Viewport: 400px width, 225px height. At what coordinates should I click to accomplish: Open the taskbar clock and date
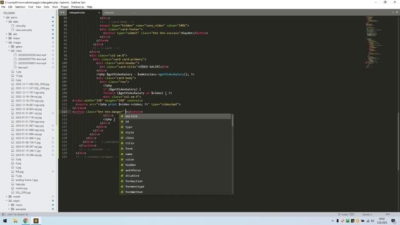point(382,221)
